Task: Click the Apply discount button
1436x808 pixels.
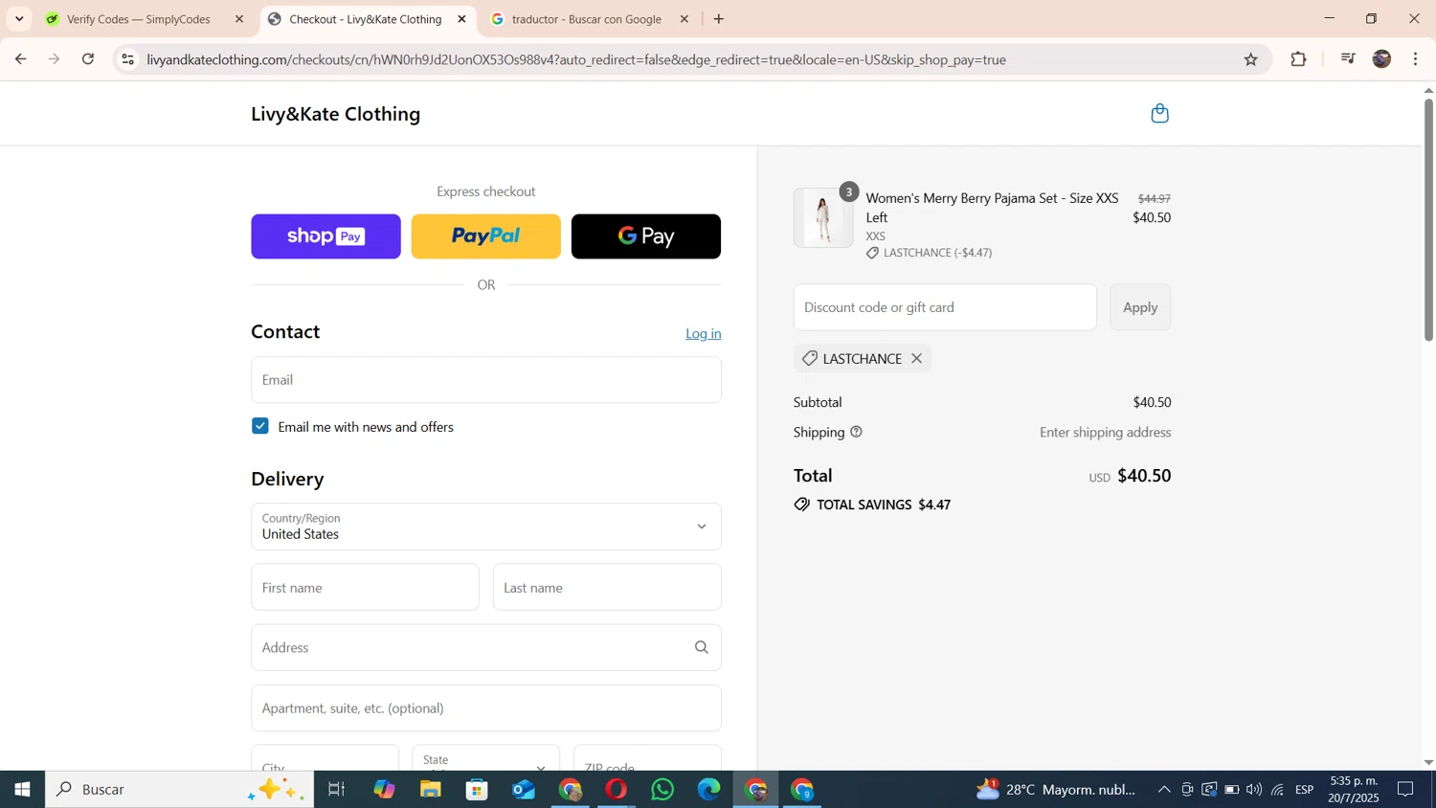Action: pos(1140,307)
